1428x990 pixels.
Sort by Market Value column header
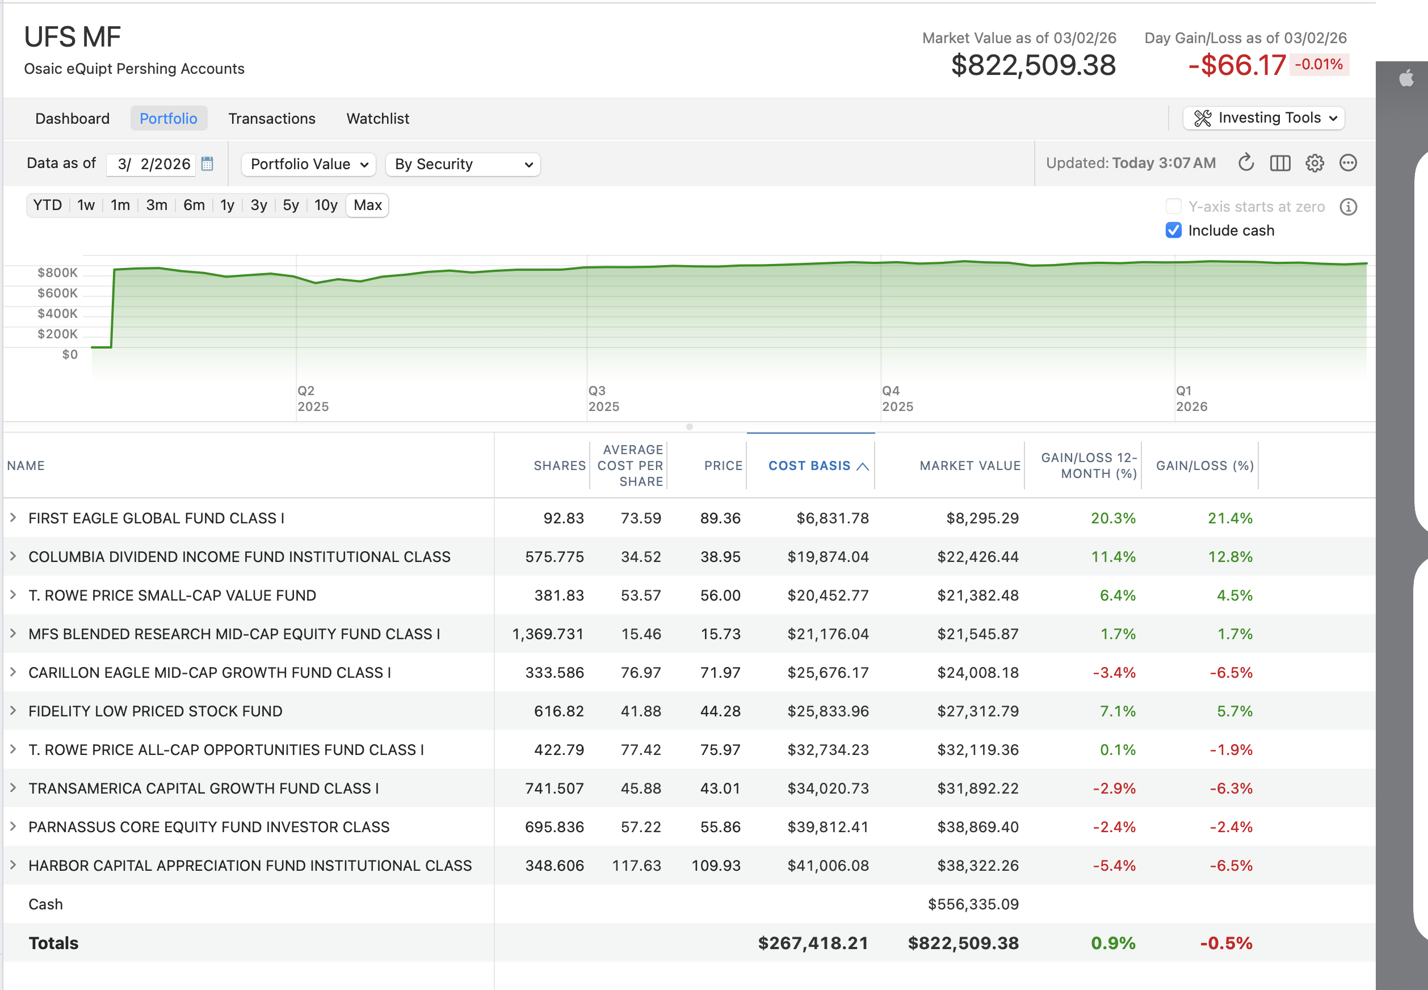pos(969,466)
